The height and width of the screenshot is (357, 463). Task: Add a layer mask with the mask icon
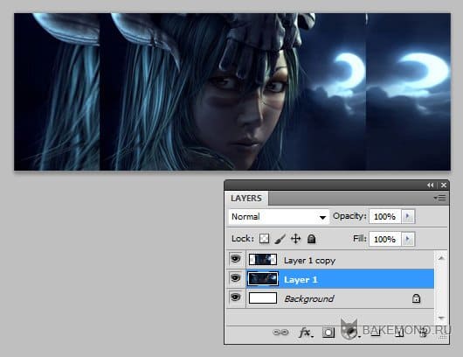point(328,332)
